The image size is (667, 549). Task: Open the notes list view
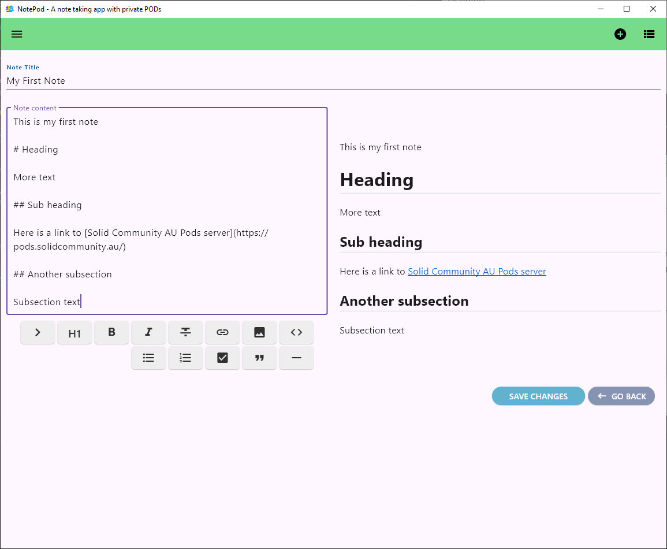pos(649,34)
